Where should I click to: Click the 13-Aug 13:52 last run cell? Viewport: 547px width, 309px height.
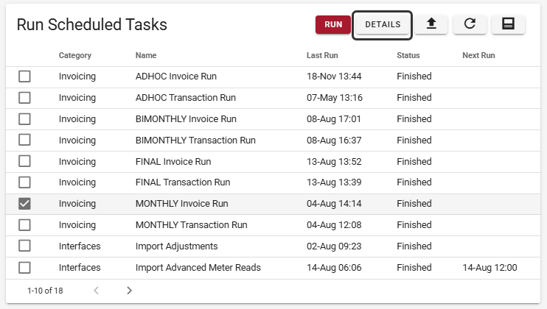click(x=334, y=161)
